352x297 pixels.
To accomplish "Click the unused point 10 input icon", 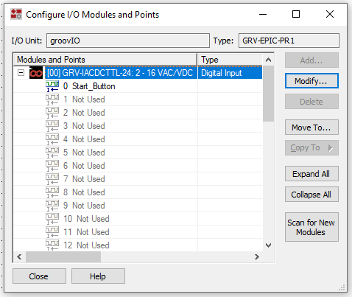I will click(x=52, y=219).
